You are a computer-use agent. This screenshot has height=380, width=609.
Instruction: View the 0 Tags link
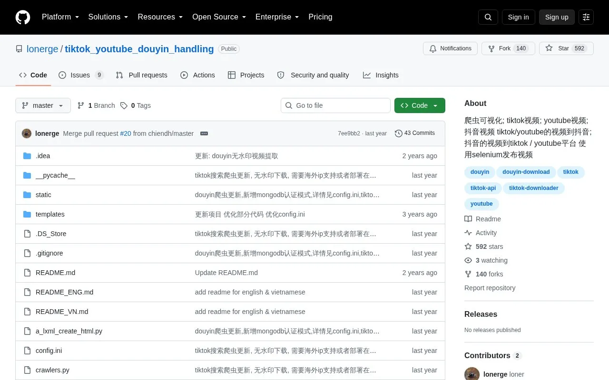click(x=136, y=105)
